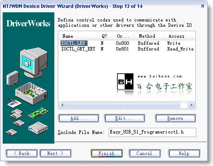Select the IOCTL_LED row
The width and height of the screenshot is (213, 166).
click(x=127, y=43)
